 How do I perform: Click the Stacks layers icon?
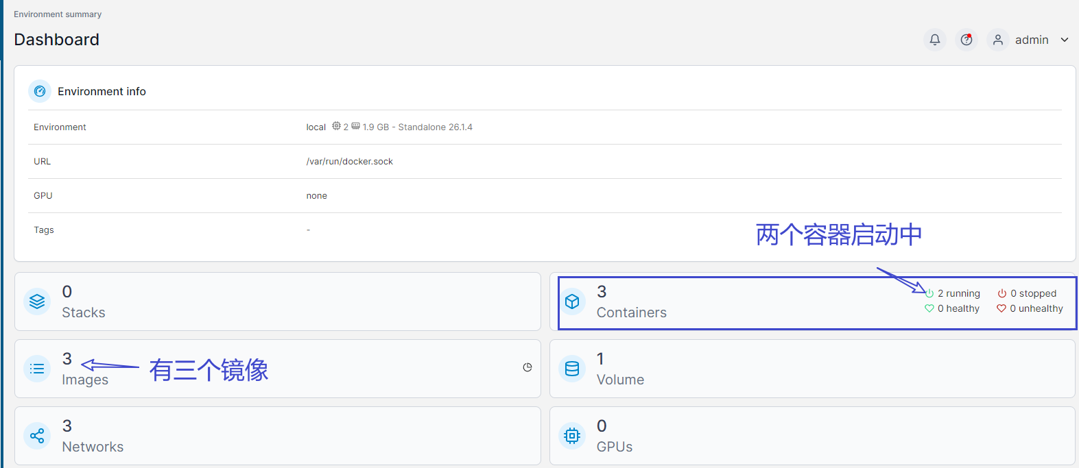coord(37,301)
